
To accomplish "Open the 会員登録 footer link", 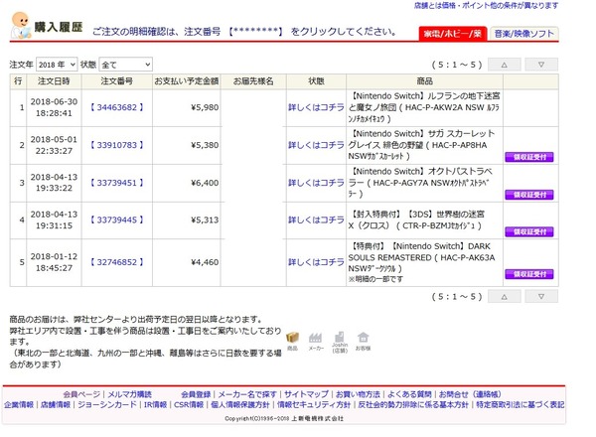I will point(196,394).
